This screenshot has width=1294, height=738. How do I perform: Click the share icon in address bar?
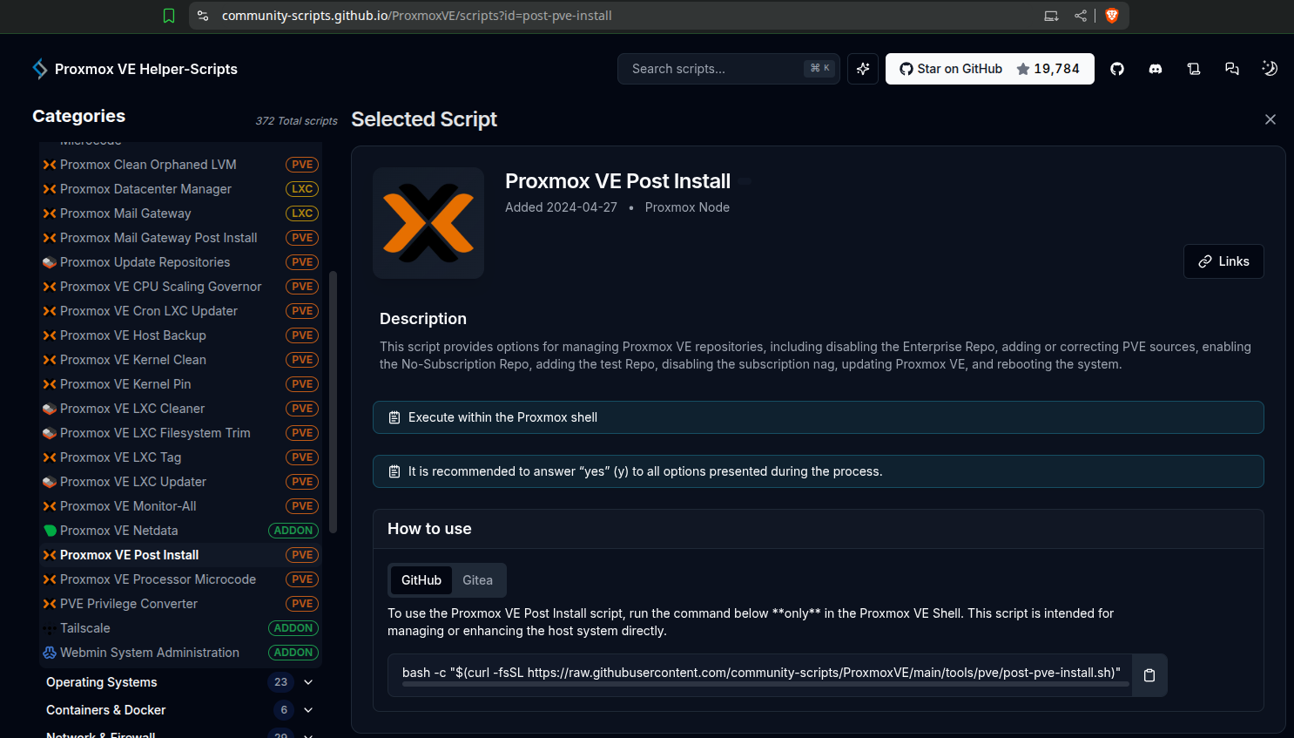tap(1081, 16)
